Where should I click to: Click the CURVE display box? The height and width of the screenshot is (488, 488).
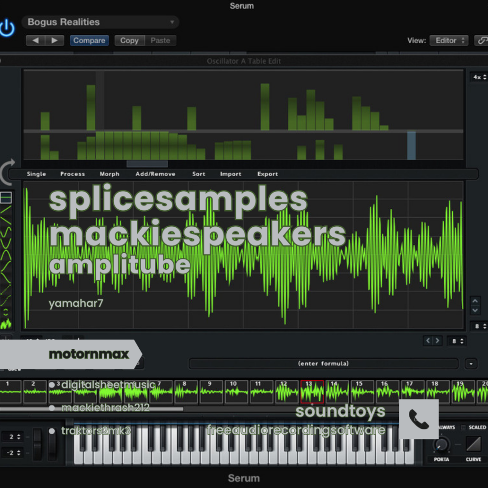pyautogui.click(x=473, y=443)
